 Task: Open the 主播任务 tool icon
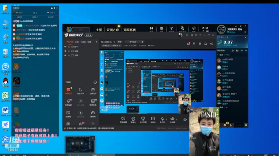pyautogui.click(x=93, y=91)
